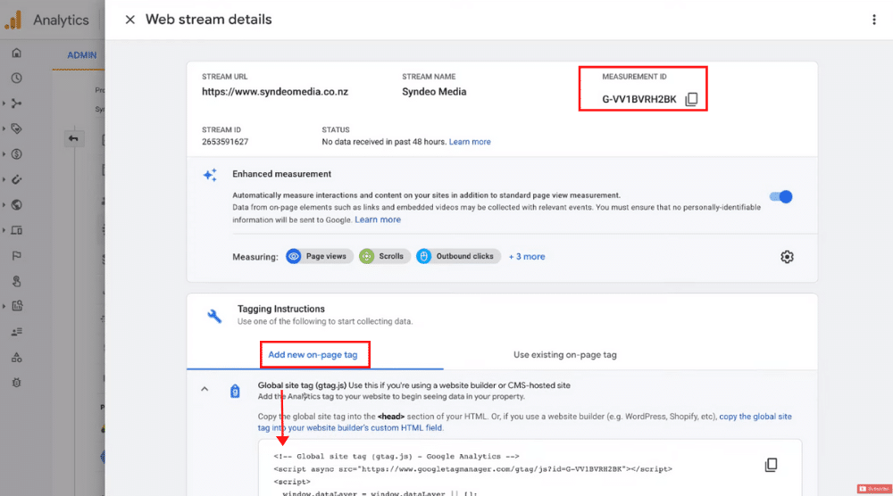Click the measurement ID G-VV1BVRH2BK text
This screenshot has width=893, height=496.
pos(639,99)
